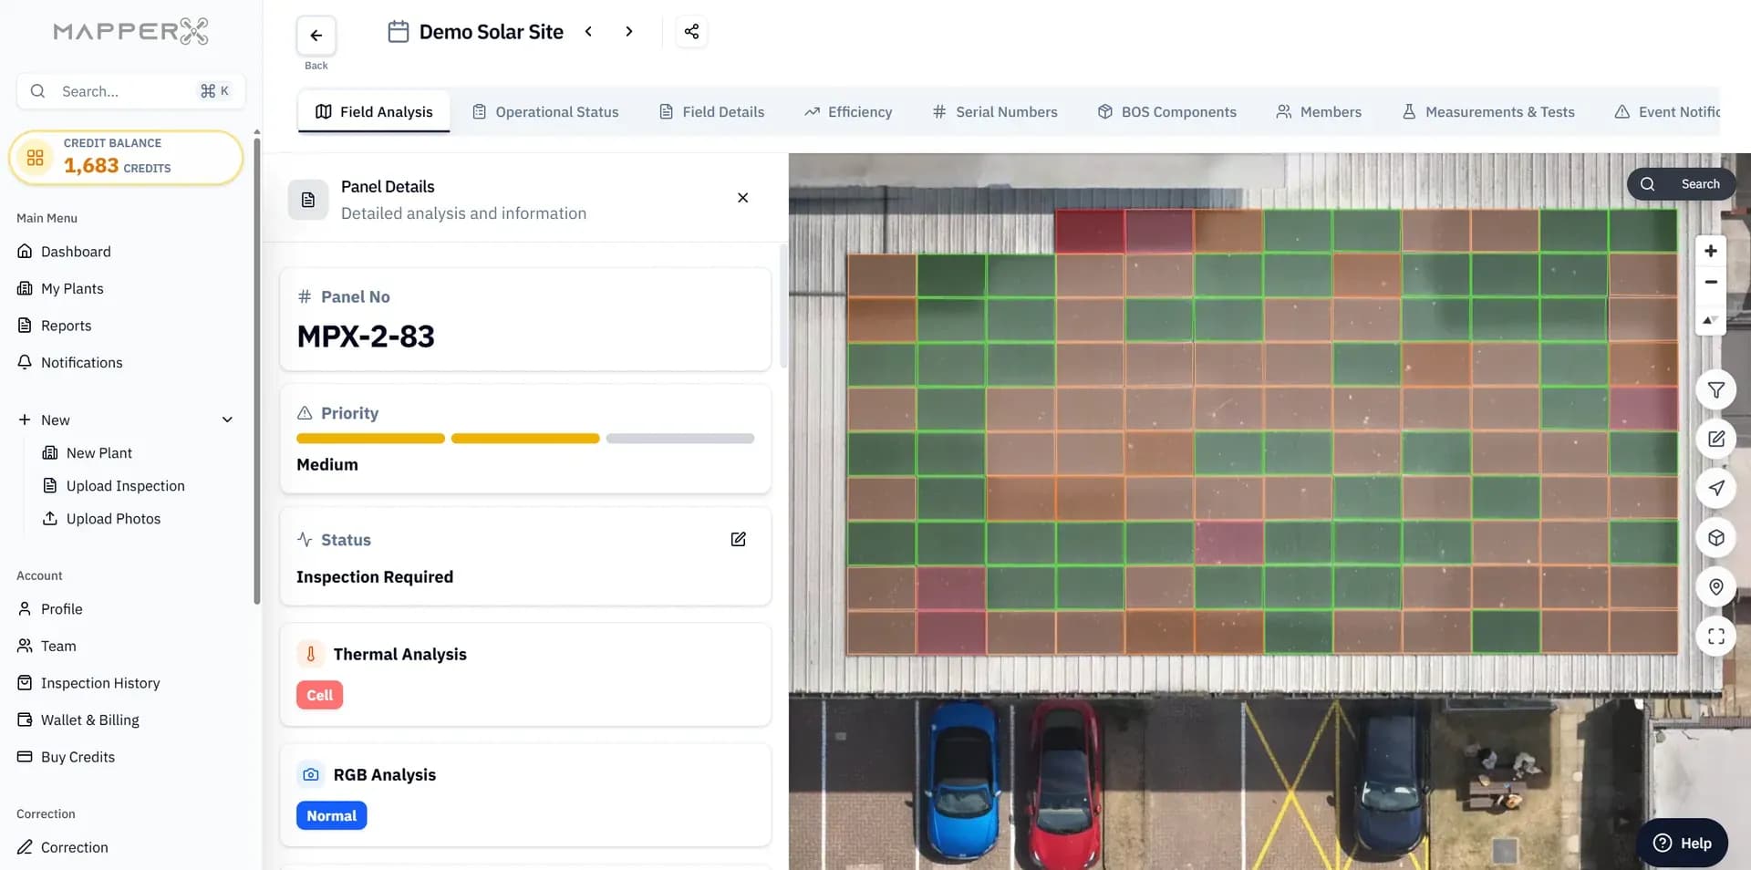Click the navigation arrow map tool
The width and height of the screenshot is (1751, 870).
tap(1716, 488)
